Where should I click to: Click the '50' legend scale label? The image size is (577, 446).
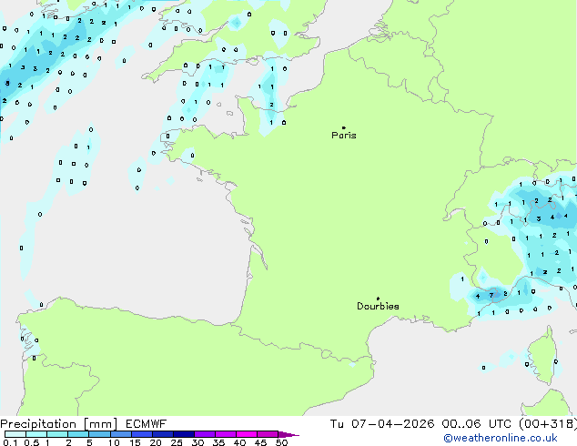coord(281,442)
